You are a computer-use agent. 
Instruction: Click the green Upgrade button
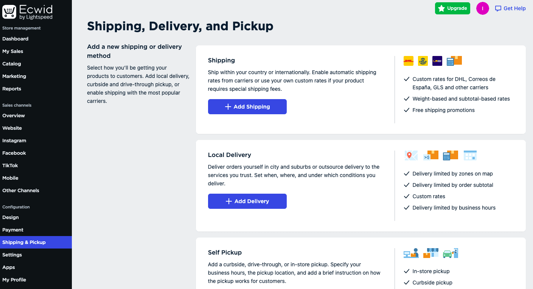(452, 8)
